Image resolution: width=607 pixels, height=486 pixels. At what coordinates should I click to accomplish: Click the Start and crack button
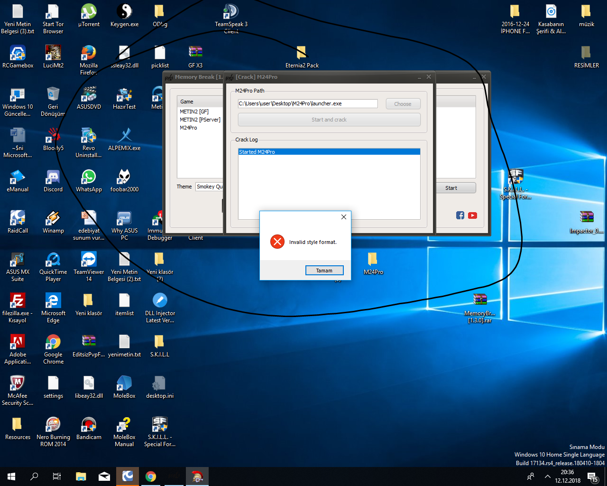tap(329, 120)
